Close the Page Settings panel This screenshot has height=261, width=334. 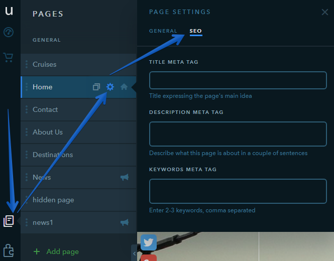click(x=325, y=12)
